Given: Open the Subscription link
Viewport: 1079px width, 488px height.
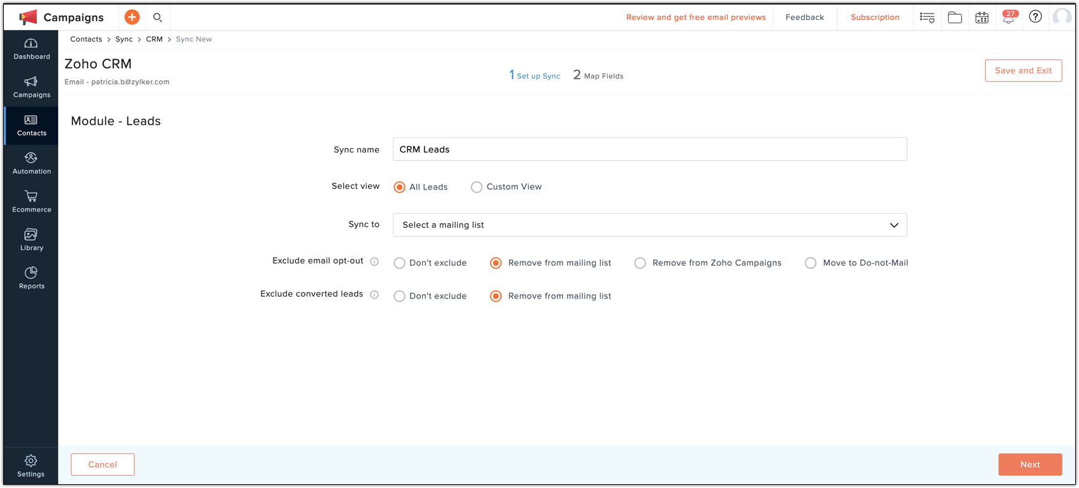Looking at the screenshot, I should (875, 17).
